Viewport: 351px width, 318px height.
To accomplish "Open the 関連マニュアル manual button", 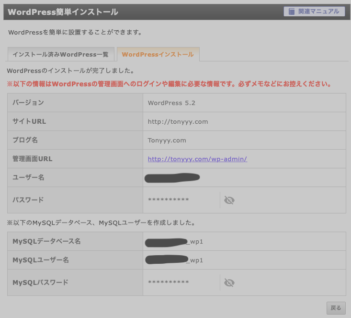I will click(x=314, y=12).
